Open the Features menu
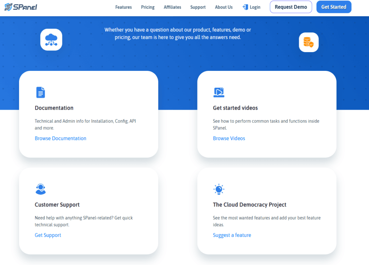This screenshot has height=265, width=369. coord(123,7)
